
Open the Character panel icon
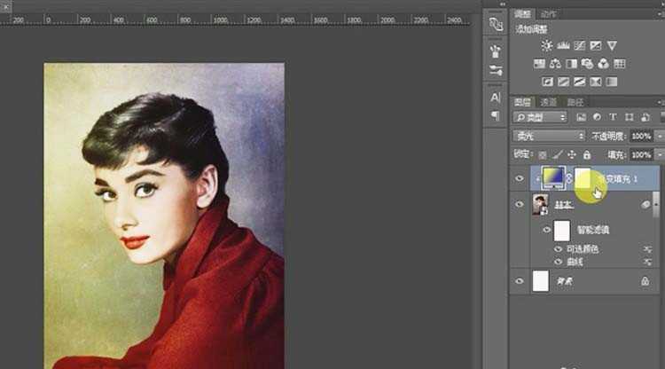pos(496,98)
